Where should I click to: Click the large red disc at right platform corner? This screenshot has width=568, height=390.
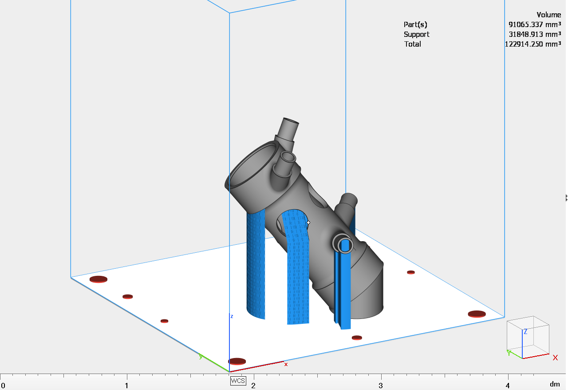pyautogui.click(x=477, y=314)
